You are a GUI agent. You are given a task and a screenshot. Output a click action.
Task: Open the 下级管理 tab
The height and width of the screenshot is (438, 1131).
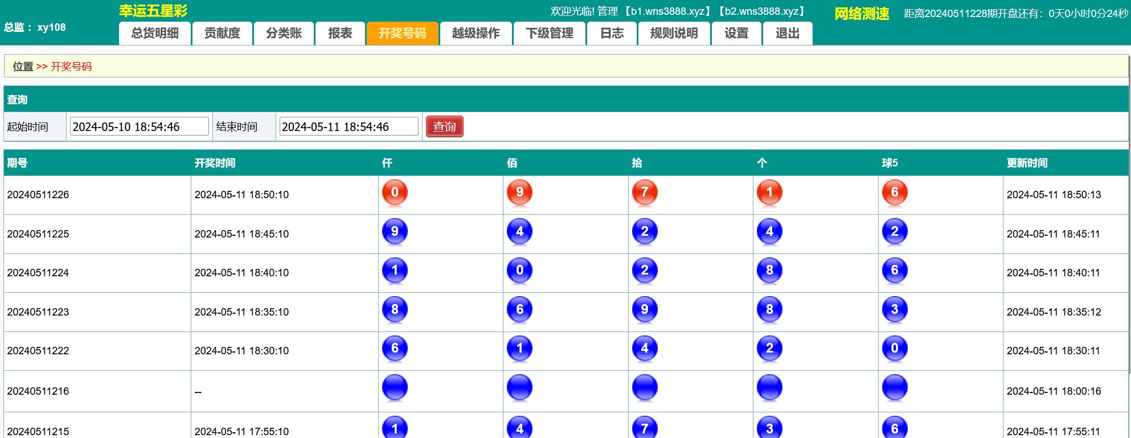tap(550, 34)
